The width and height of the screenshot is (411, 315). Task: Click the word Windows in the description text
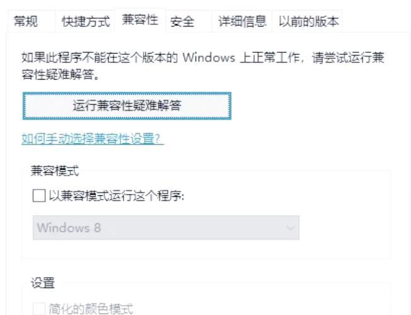click(209, 58)
